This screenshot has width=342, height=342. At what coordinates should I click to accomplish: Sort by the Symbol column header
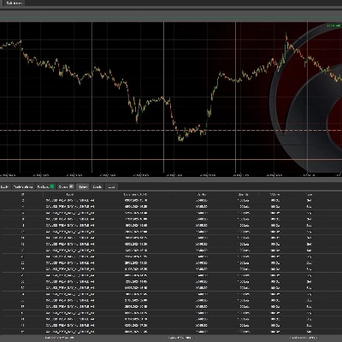(202, 194)
